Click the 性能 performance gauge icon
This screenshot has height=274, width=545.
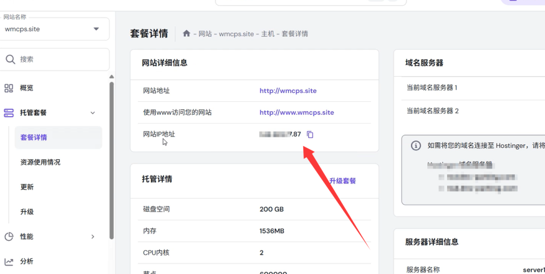coord(9,237)
